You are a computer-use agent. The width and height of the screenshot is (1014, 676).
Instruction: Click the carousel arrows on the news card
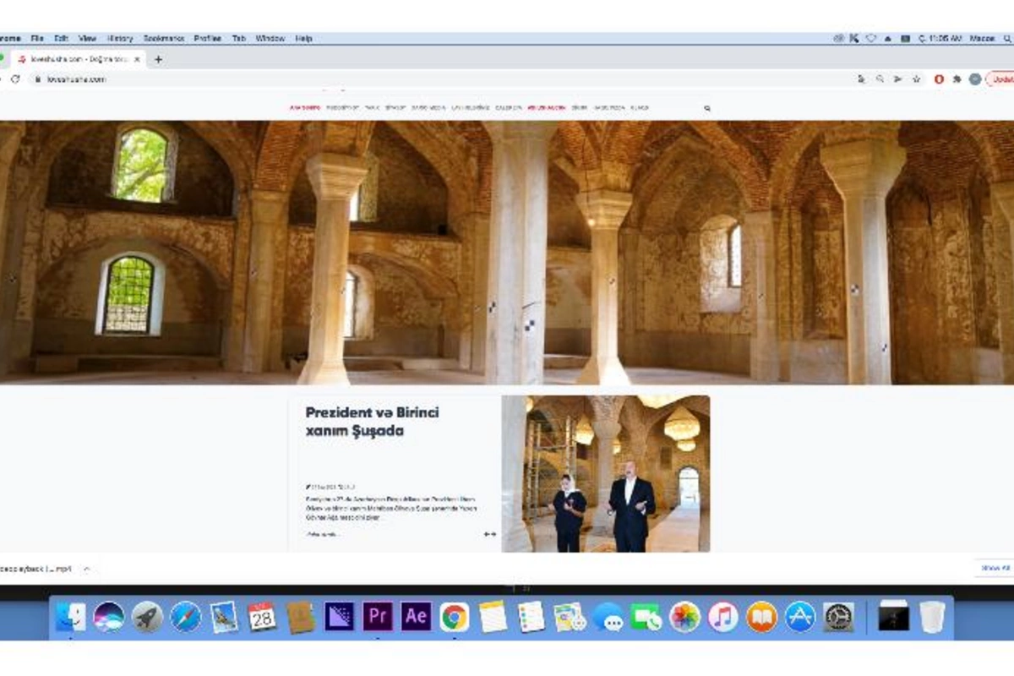pyautogui.click(x=489, y=534)
